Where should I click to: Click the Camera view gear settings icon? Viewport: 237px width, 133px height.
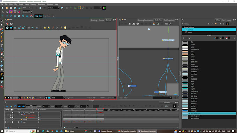pyautogui.click(x=11, y=24)
